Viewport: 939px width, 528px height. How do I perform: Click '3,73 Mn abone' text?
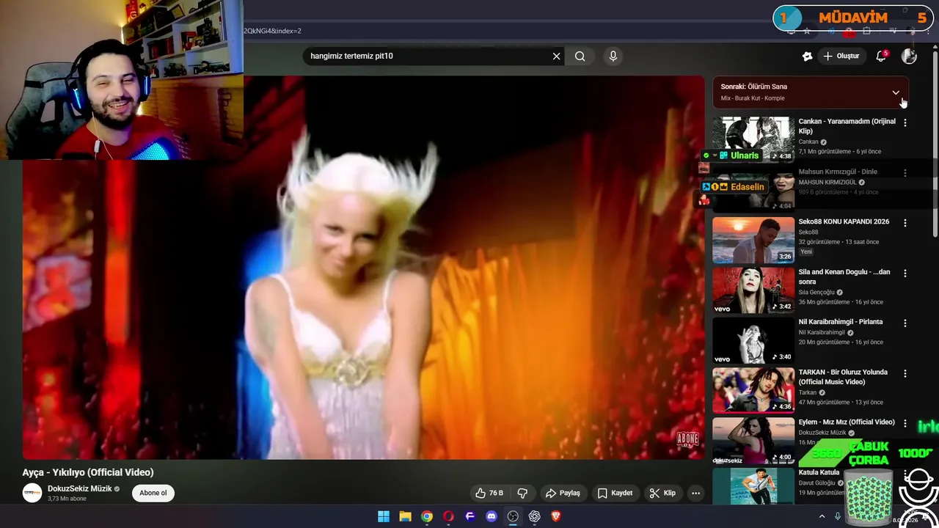(x=67, y=499)
